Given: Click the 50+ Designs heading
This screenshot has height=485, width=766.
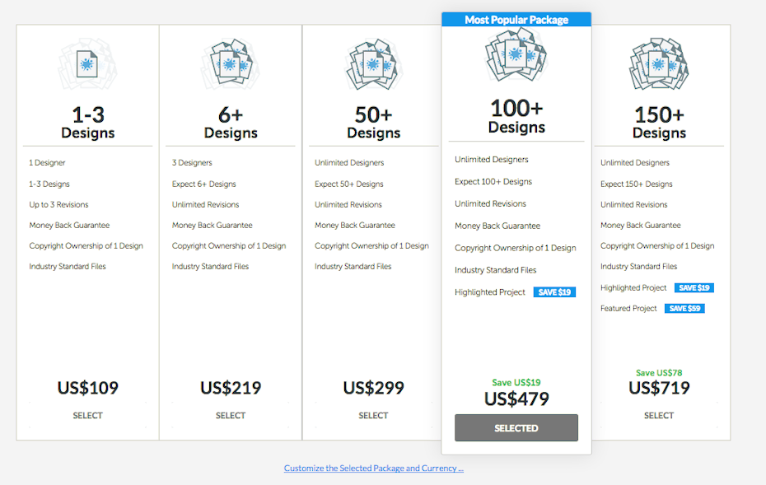Looking at the screenshot, I should 373,123.
